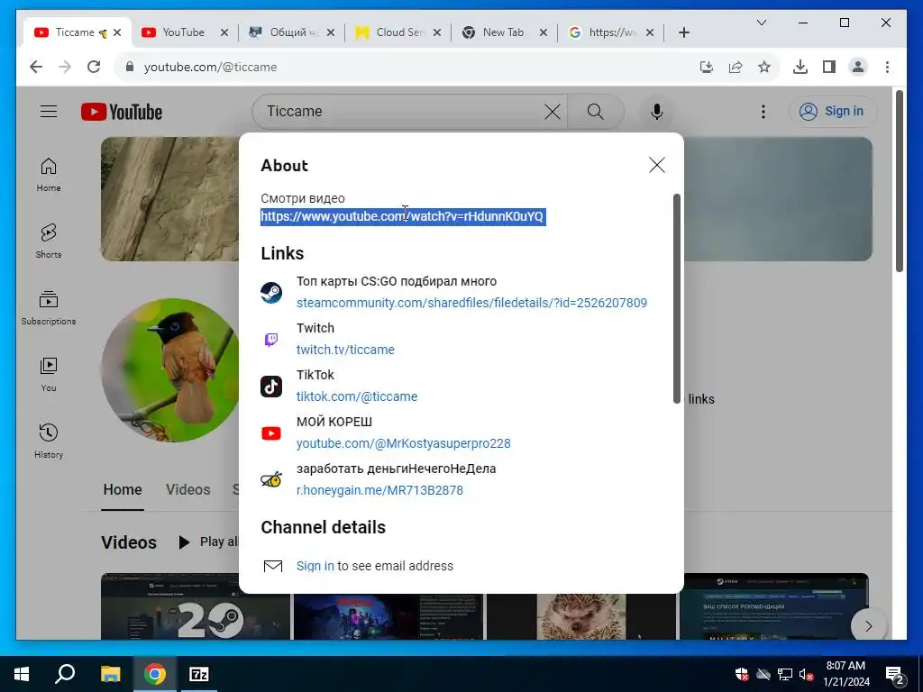Open the Windows Start menu
This screenshot has height=692, width=923.
point(22,674)
